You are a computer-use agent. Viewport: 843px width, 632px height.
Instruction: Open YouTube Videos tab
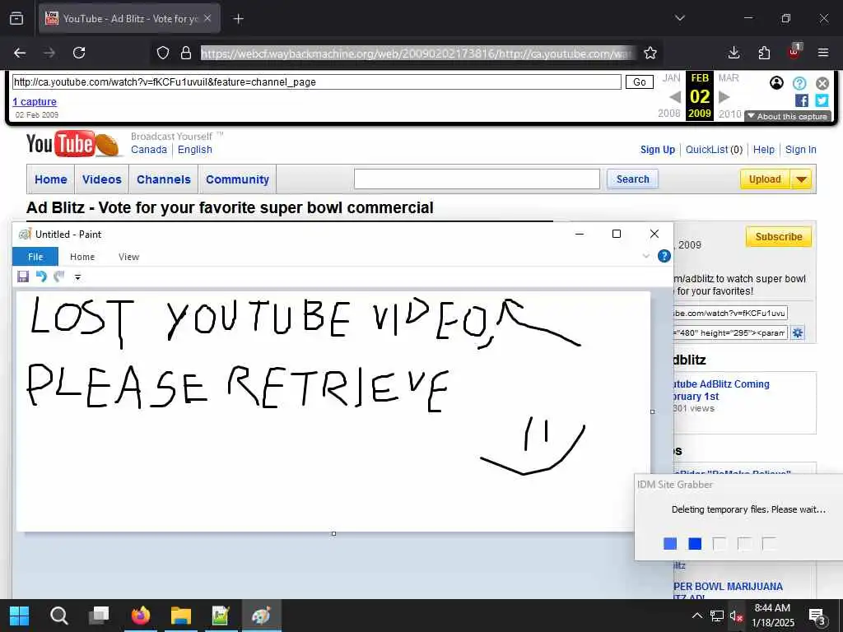pos(101,179)
